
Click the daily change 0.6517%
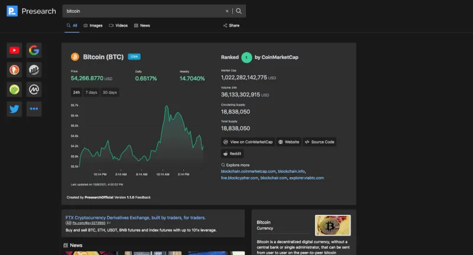click(146, 79)
